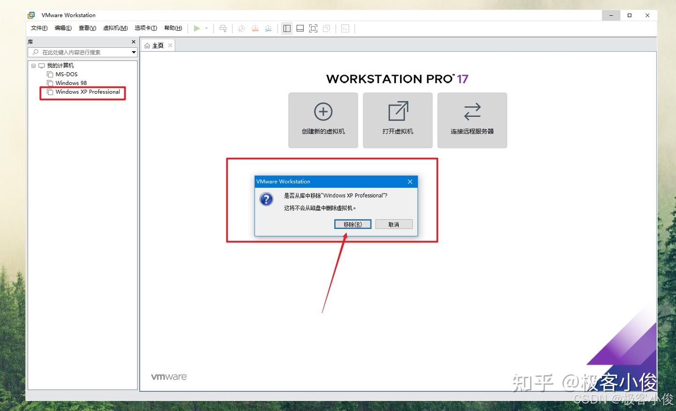Select the 打开虚拟机 tile
The image size is (676, 411).
point(397,120)
